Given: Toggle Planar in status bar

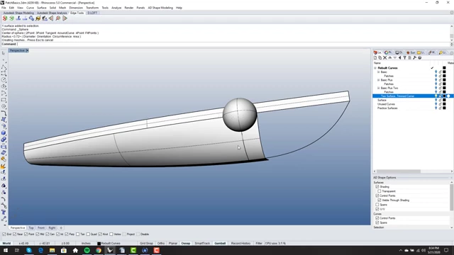Looking at the screenshot, I should 173,244.
